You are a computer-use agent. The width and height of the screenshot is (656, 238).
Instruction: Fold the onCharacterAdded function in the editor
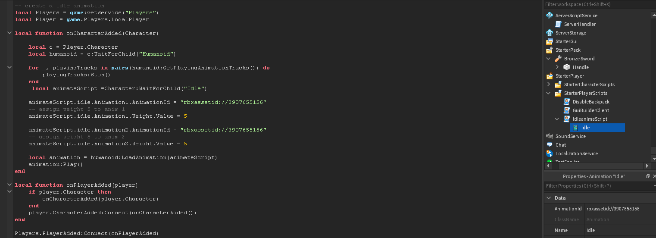9,33
